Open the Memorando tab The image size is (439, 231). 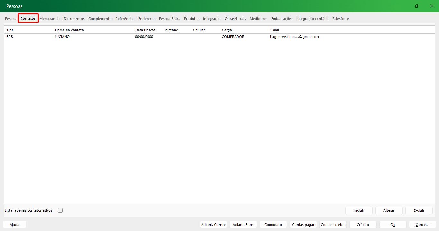49,19
